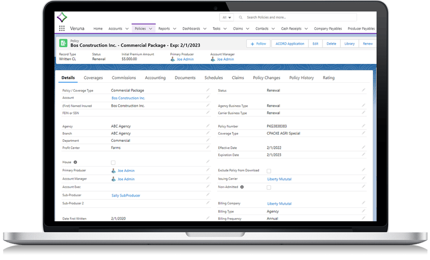Open the Claims tab in record
The width and height of the screenshot is (430, 260).
coord(238,78)
